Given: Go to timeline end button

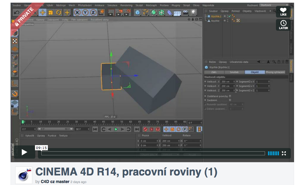Looking at the screenshot, I should tap(137, 129).
